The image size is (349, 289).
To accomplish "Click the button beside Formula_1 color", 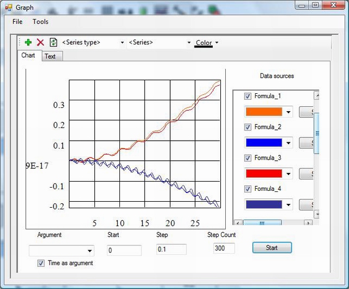I will click(x=306, y=112).
